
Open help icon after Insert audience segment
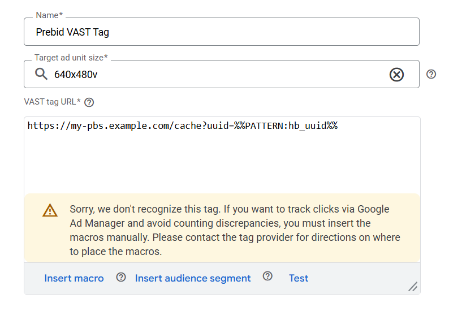click(x=267, y=276)
